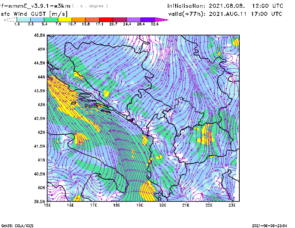Click the 22E longitude label
The width and height of the screenshot is (295, 228).
(209, 205)
